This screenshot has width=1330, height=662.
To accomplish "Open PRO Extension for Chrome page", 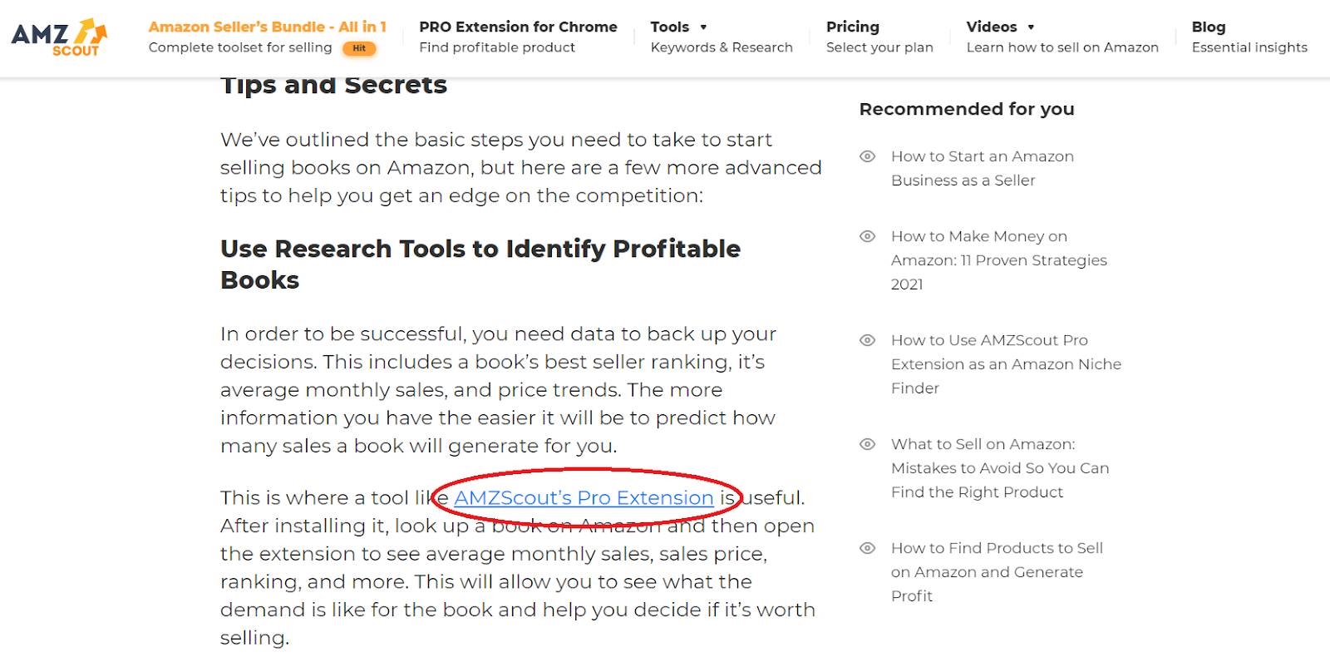I will pyautogui.click(x=518, y=37).
